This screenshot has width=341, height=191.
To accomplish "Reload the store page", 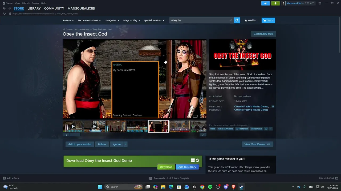I will point(4,14).
